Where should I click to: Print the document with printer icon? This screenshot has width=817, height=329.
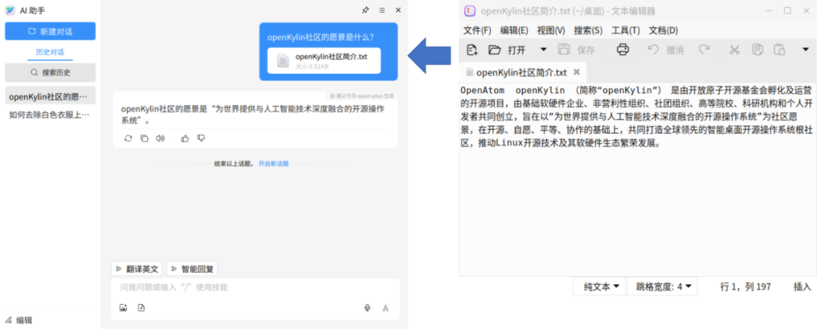(623, 50)
